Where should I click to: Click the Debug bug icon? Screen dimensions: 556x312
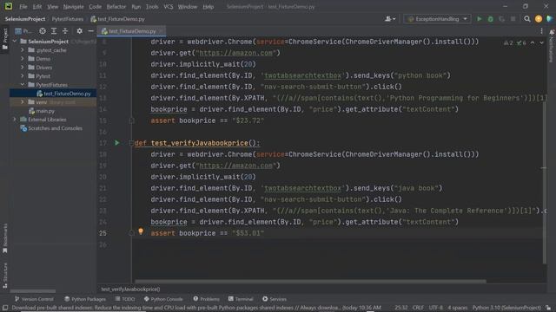pos(490,19)
